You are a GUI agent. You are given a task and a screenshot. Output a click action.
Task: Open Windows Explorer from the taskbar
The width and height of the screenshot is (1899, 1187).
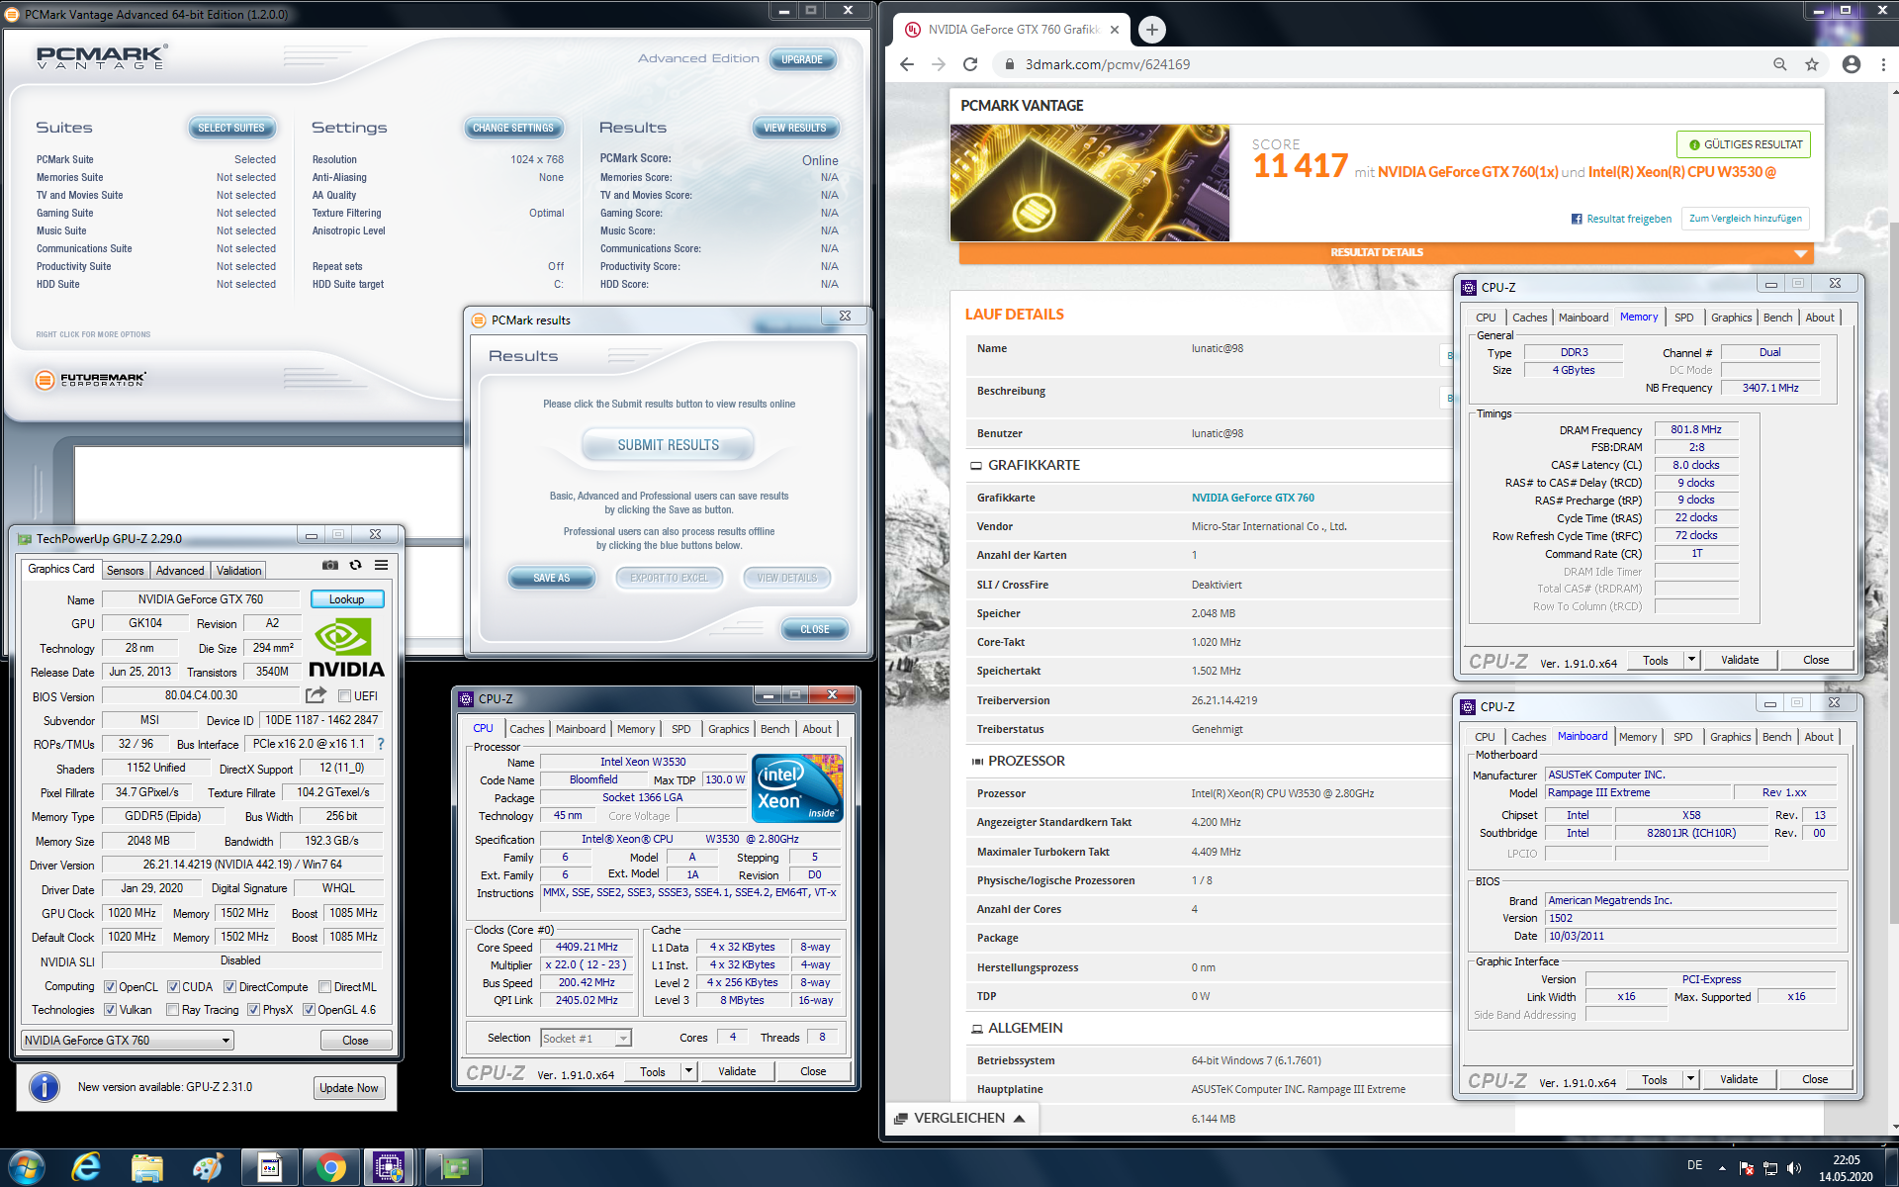(147, 1168)
